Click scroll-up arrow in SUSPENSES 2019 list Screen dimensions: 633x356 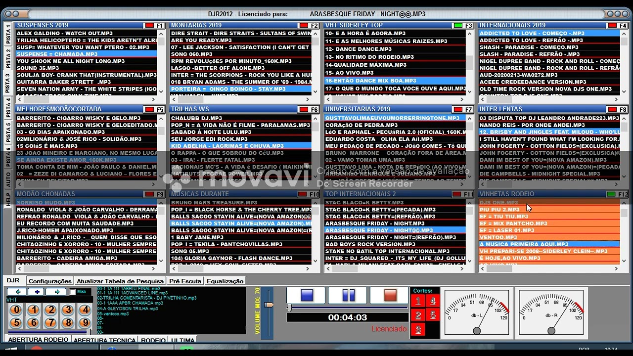[161, 33]
